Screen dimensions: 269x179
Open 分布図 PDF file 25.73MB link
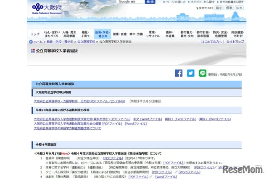79,101
